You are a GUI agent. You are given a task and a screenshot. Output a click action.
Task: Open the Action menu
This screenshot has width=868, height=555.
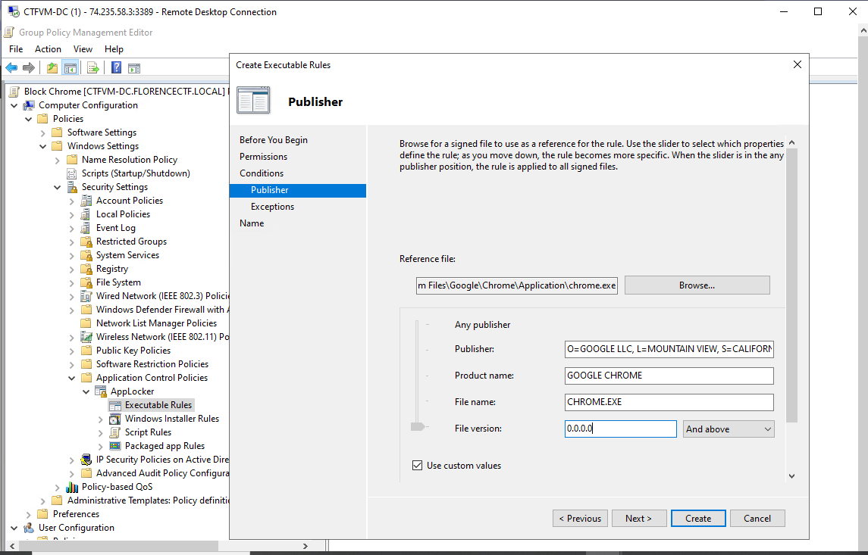tap(49, 49)
